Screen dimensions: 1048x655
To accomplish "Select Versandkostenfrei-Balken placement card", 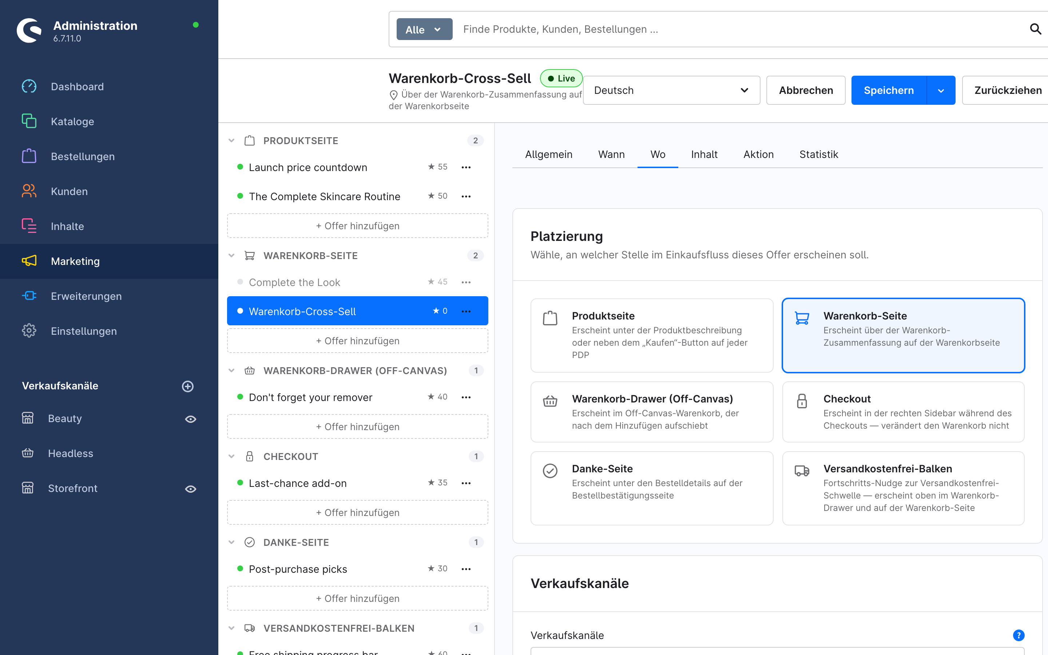I will [x=904, y=488].
